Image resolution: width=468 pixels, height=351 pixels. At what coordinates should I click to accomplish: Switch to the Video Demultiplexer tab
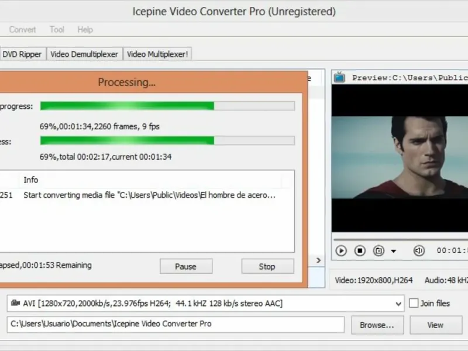[x=84, y=54]
